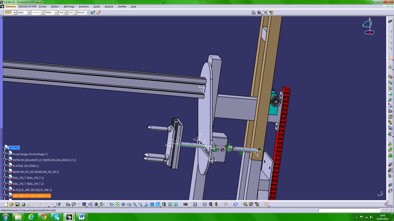The width and height of the screenshot is (394, 221).
Task: Click the Zoom In magnifier
Action: click(x=135, y=204)
